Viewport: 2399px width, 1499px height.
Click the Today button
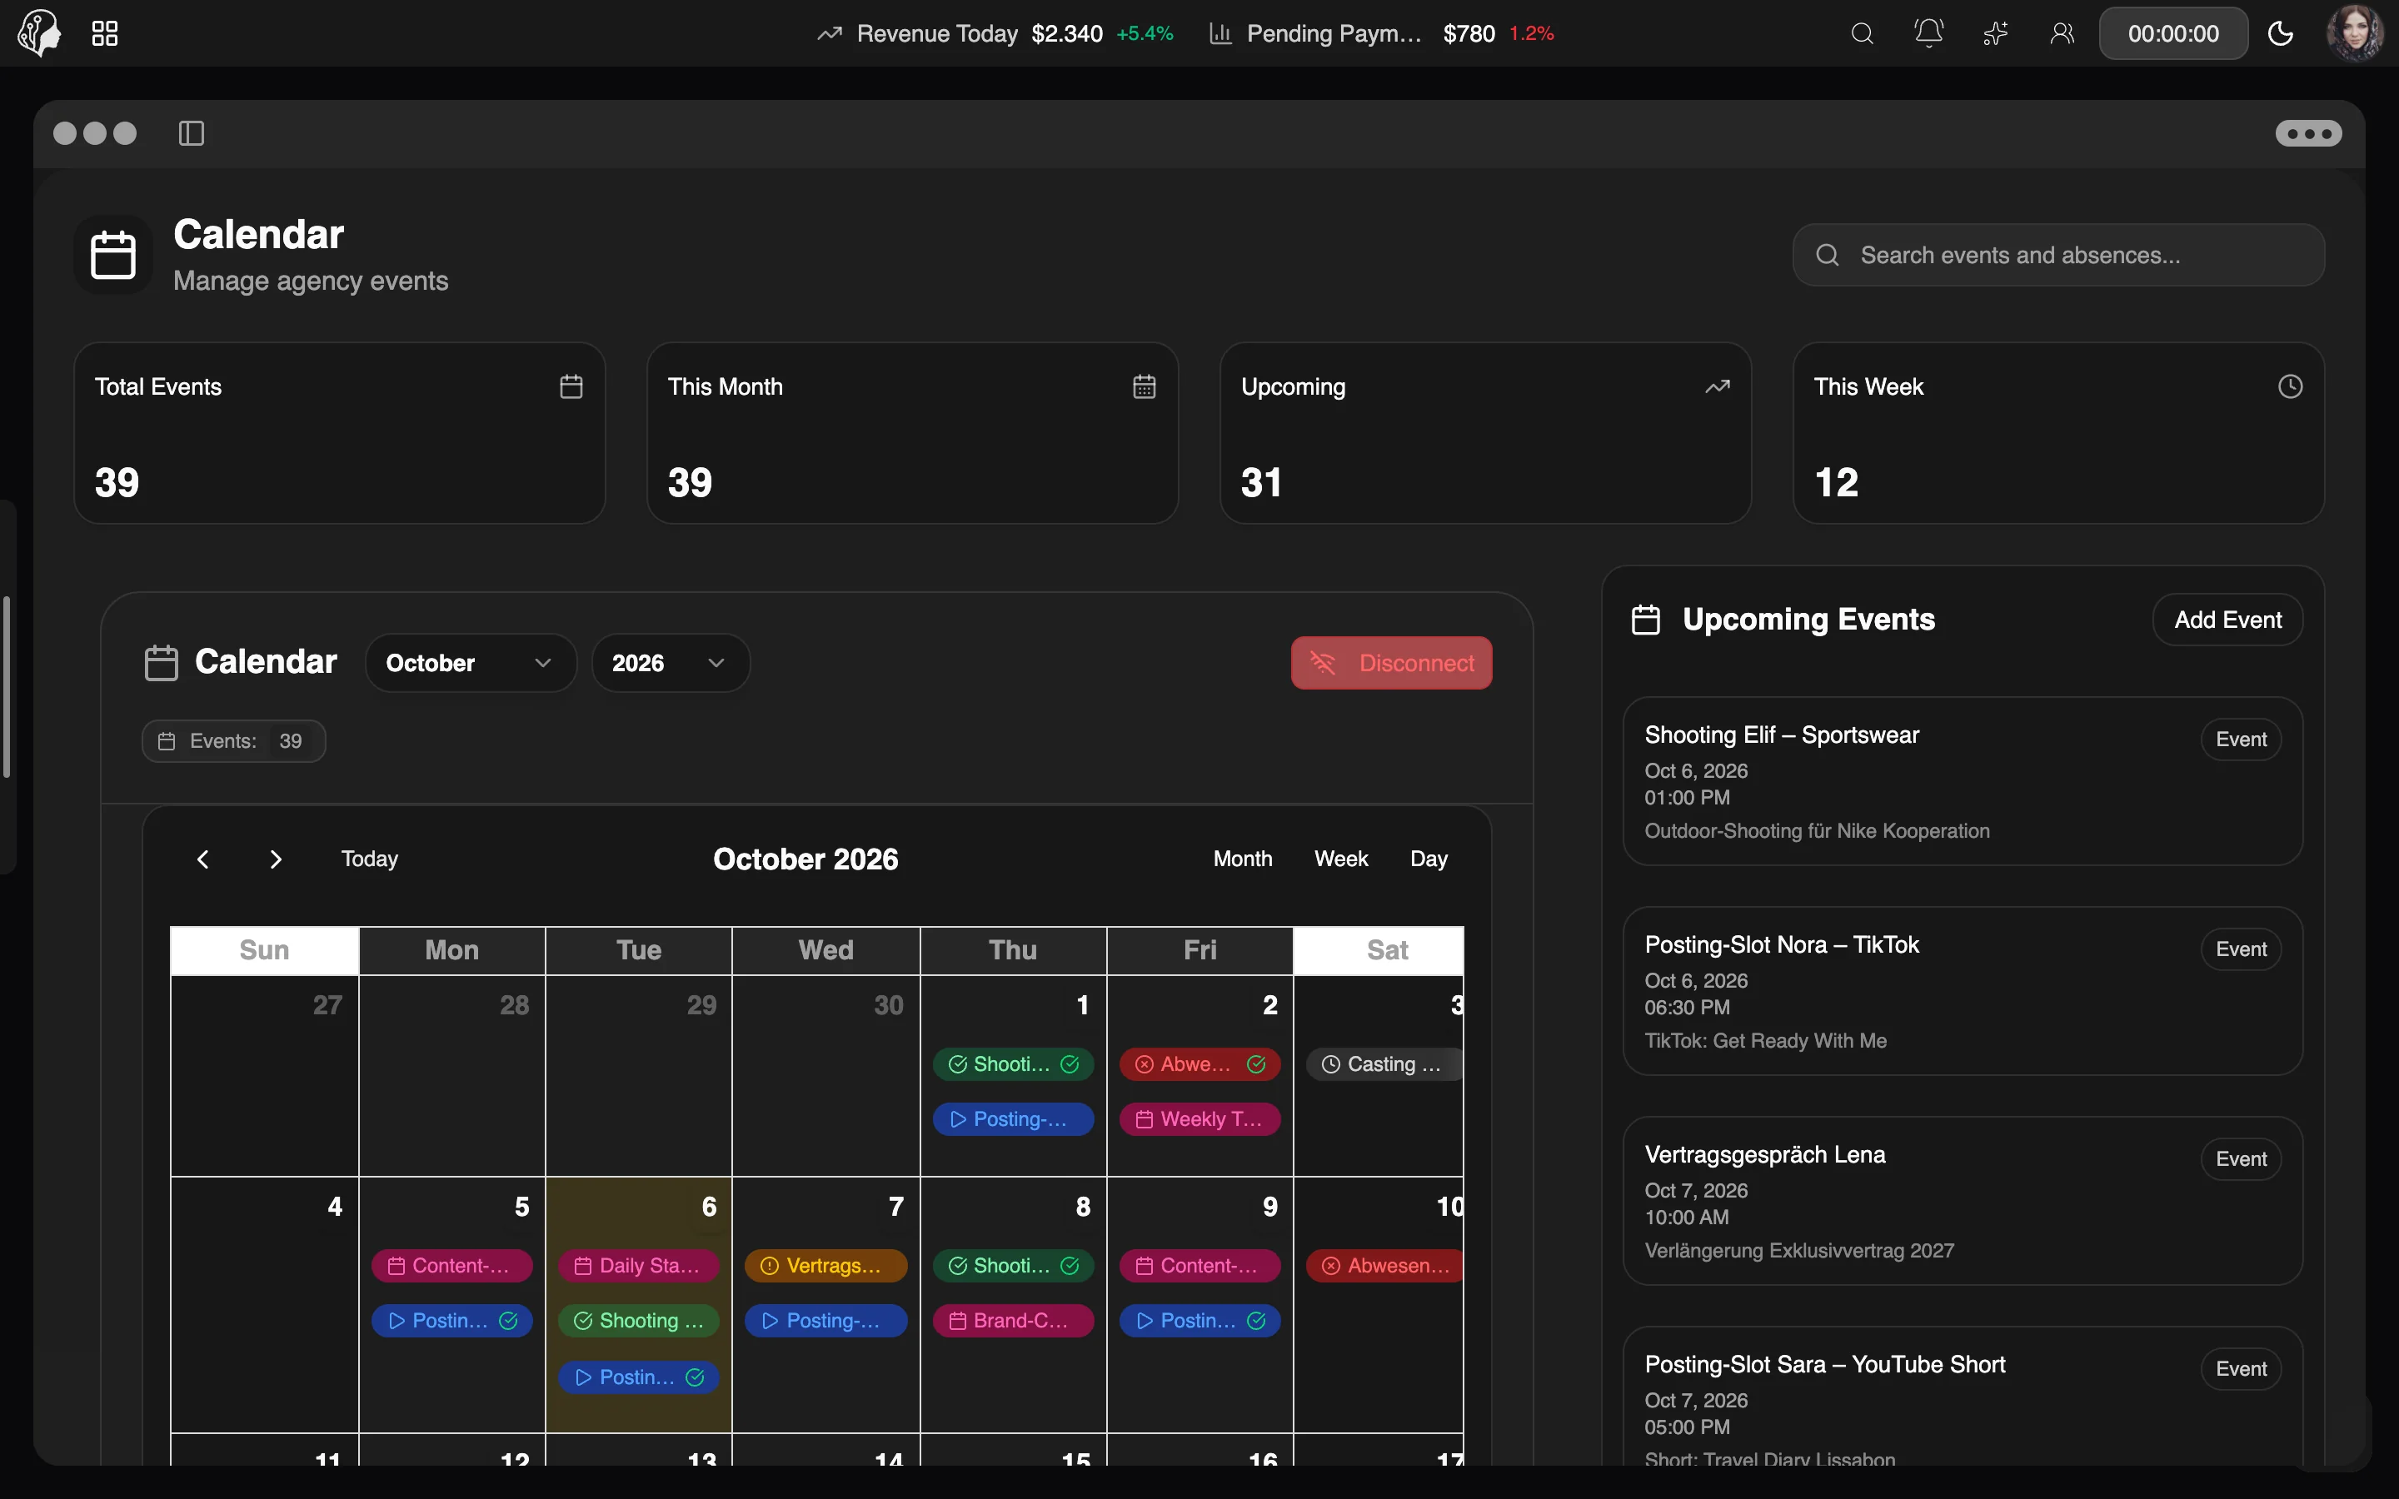[x=370, y=859]
